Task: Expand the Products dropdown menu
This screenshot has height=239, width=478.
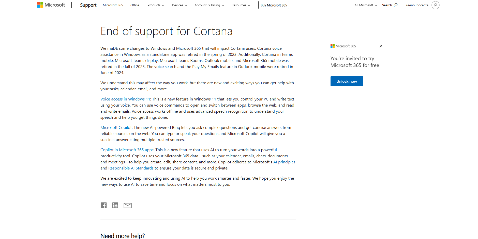Action: (156, 5)
